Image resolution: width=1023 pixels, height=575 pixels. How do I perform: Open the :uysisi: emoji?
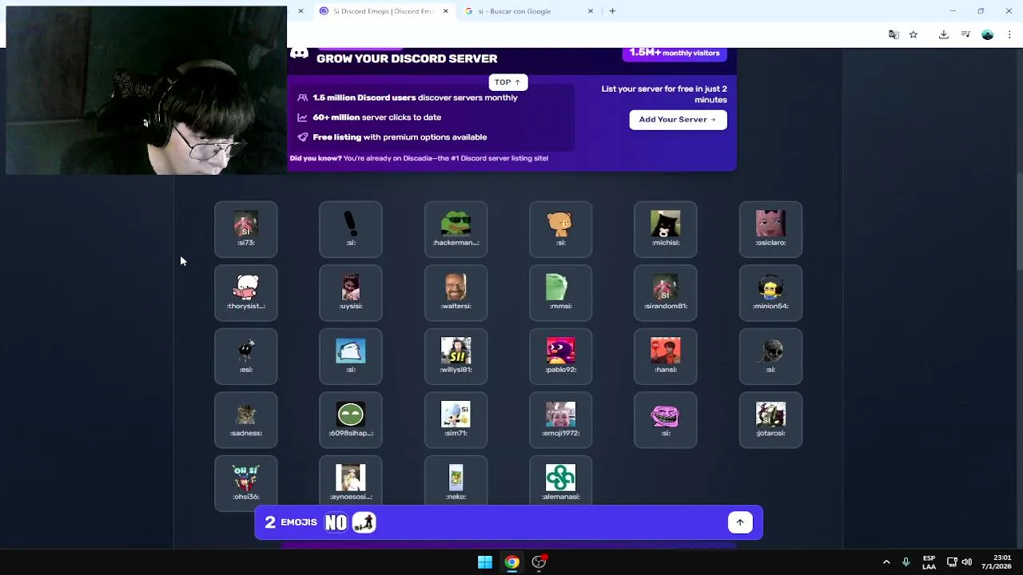tap(351, 293)
